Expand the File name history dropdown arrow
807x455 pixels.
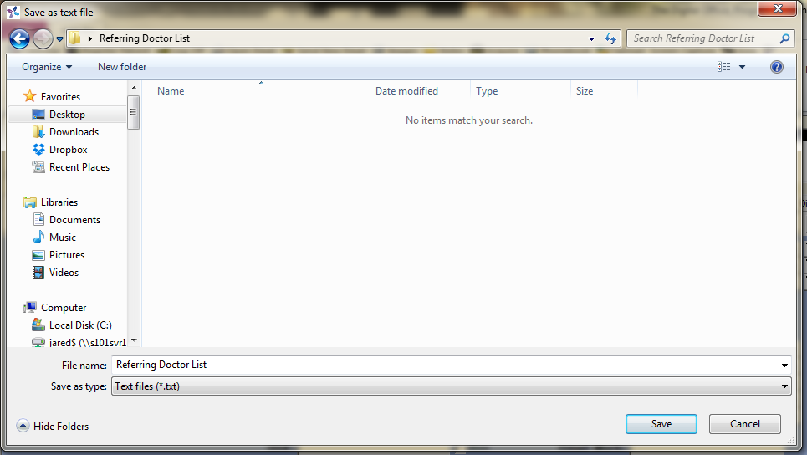point(784,366)
